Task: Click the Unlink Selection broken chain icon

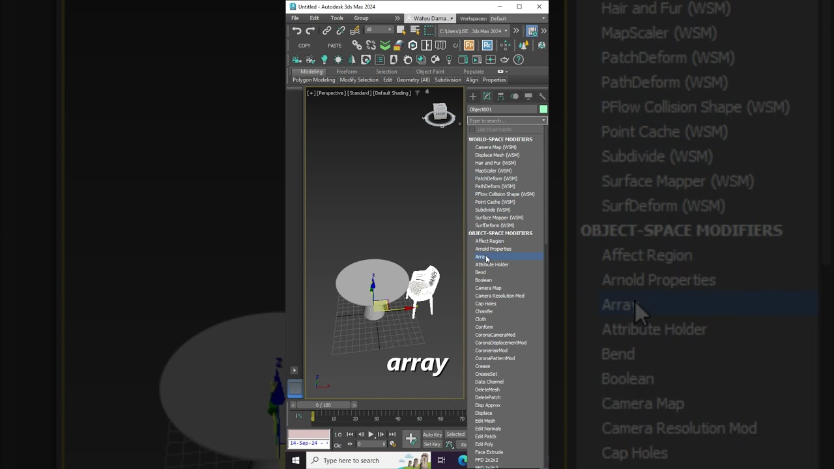Action: point(341,31)
